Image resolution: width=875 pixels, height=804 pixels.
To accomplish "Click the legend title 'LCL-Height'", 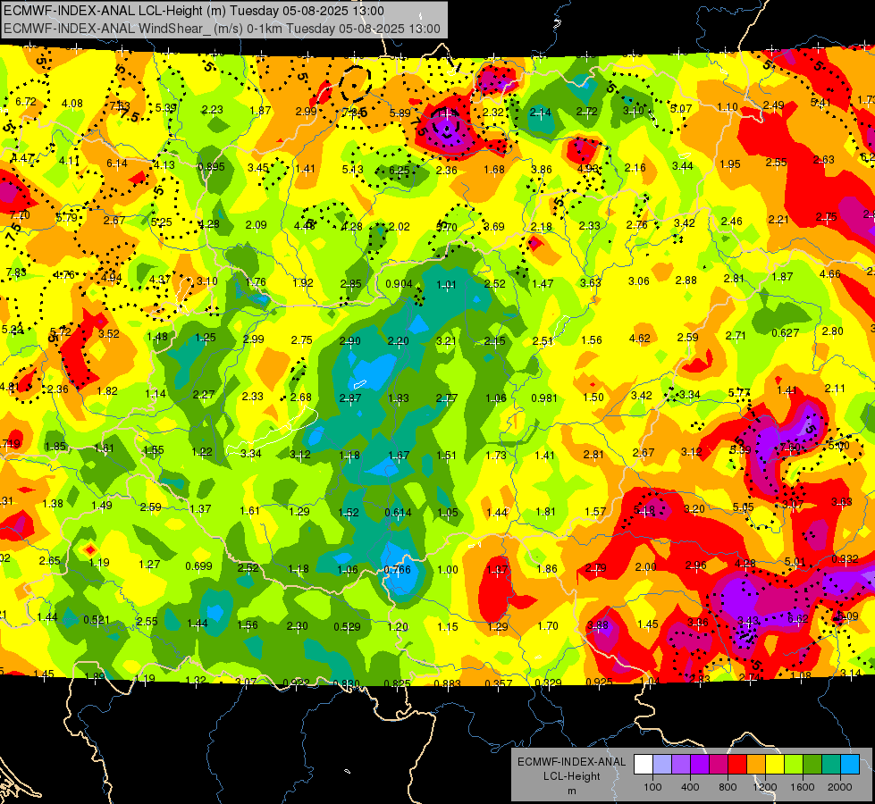I will pyautogui.click(x=571, y=776).
